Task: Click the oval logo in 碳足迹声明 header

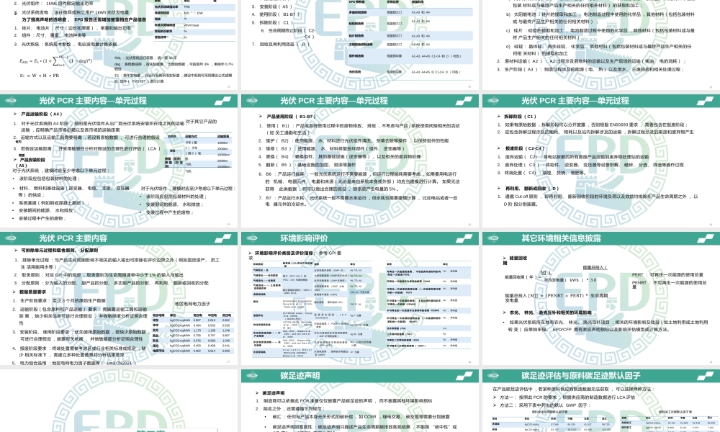Action: tap(251, 376)
